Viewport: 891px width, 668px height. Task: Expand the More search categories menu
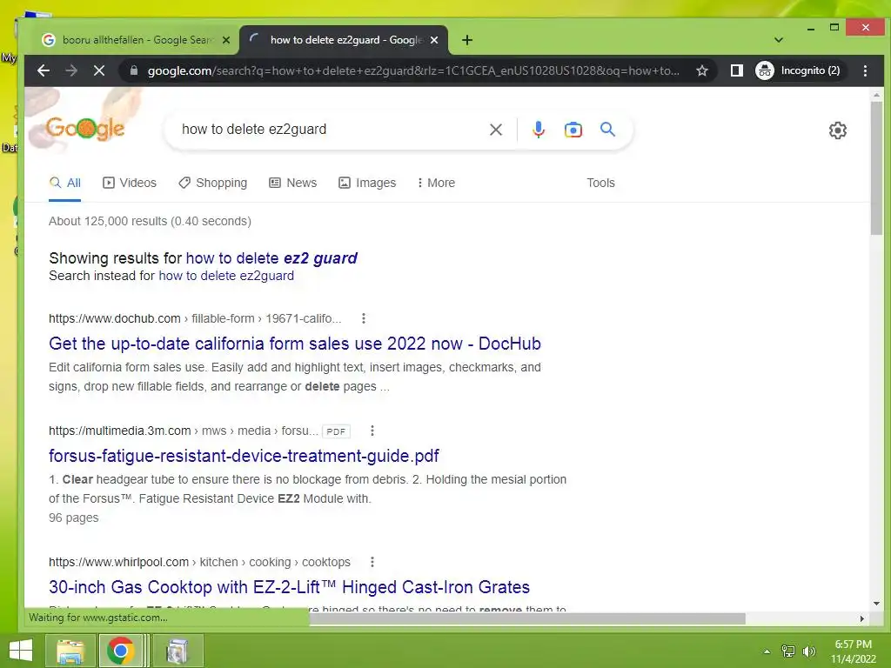[436, 183]
